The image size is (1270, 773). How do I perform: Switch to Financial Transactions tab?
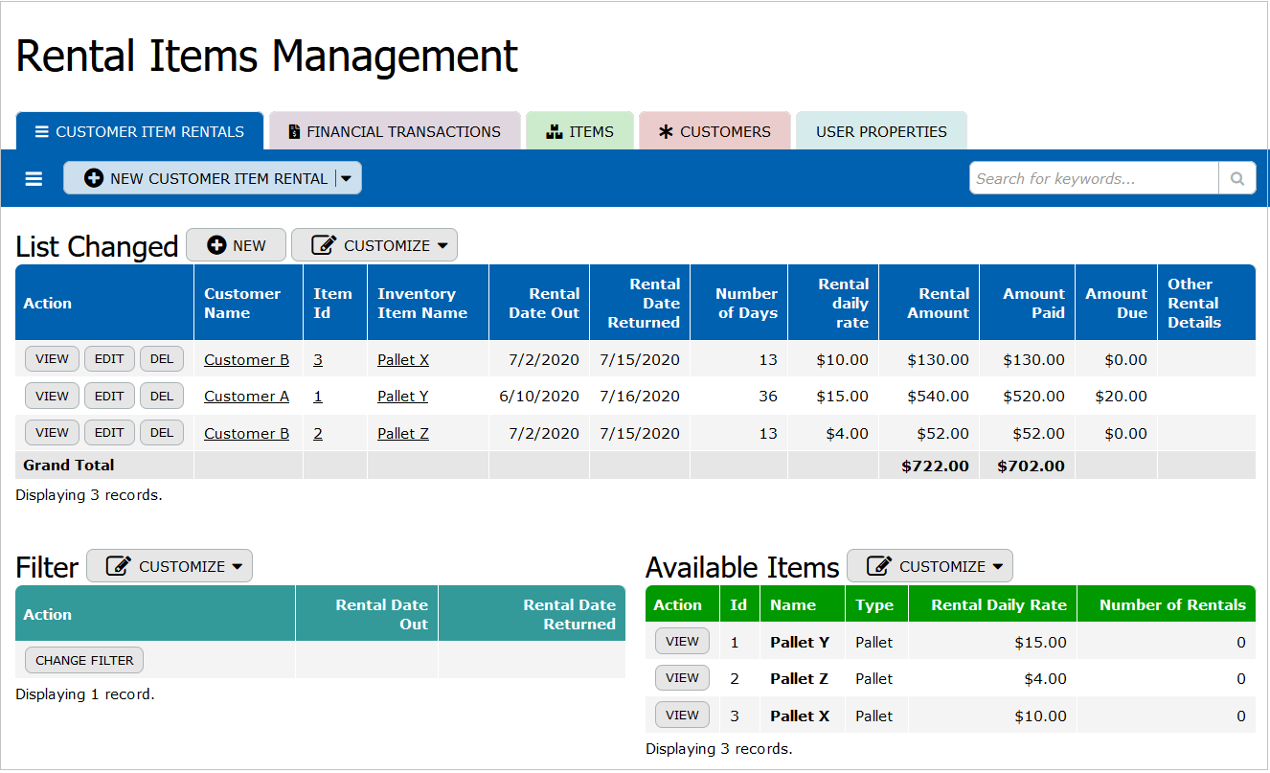(x=395, y=132)
